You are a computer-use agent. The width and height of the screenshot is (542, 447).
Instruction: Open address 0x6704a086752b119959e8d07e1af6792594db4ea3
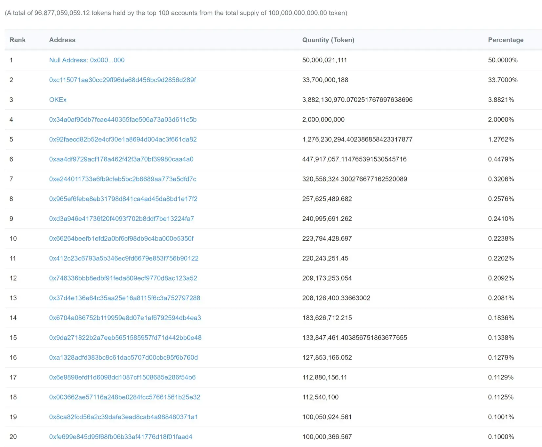(x=125, y=318)
